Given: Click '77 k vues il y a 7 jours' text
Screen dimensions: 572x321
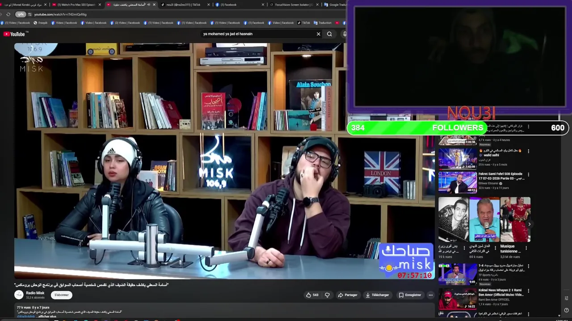Looking at the screenshot, I should point(33,308).
